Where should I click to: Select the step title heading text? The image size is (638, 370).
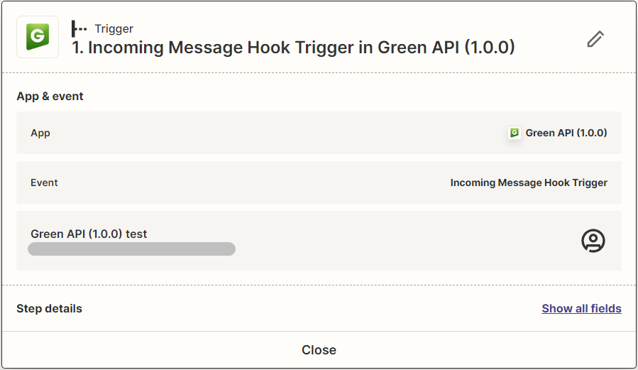293,48
